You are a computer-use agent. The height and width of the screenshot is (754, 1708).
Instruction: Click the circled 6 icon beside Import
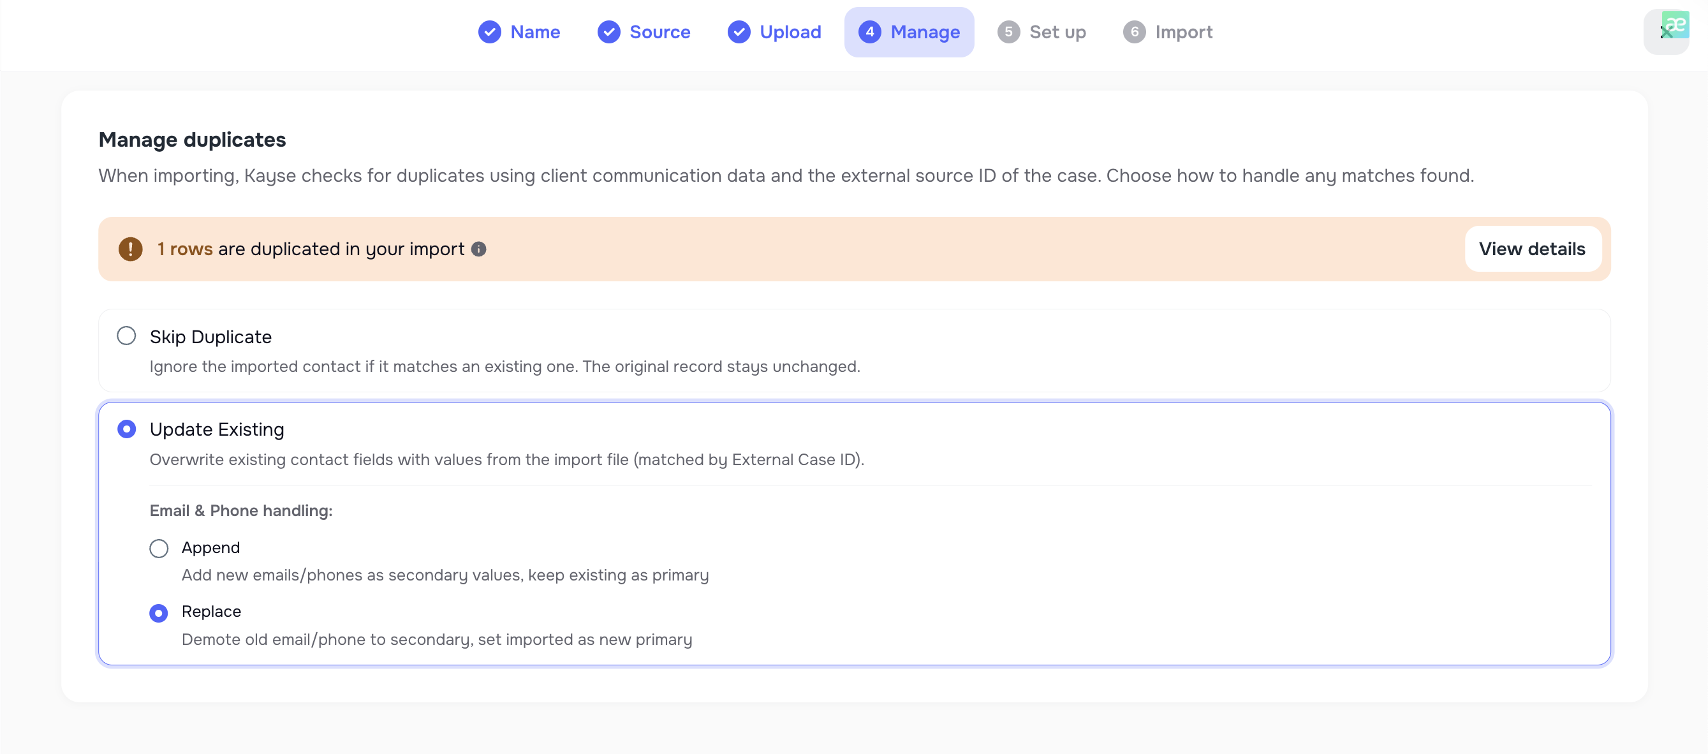[x=1134, y=32]
